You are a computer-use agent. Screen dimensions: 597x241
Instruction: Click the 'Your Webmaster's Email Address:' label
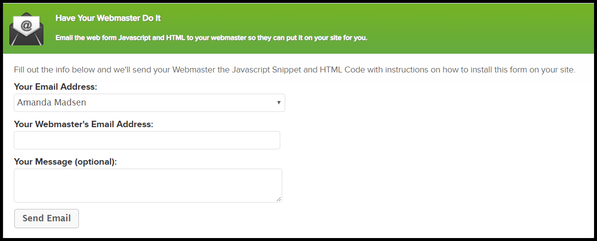click(x=83, y=124)
